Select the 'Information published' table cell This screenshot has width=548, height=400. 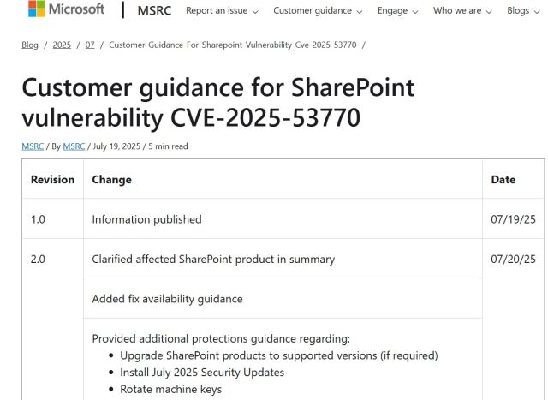pos(146,219)
